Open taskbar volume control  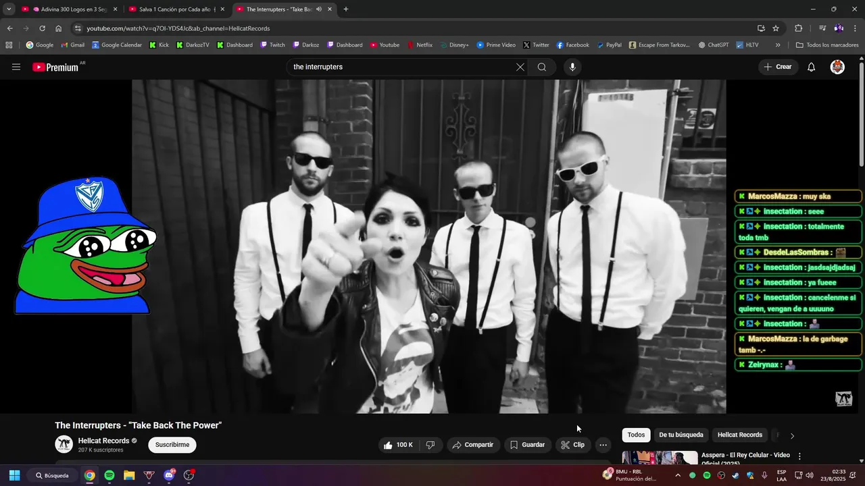click(x=809, y=475)
